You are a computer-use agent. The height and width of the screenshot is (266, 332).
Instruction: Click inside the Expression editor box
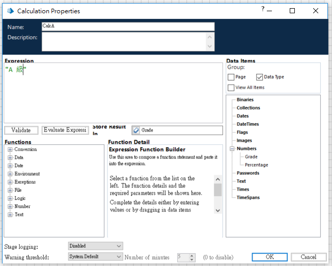113,93
